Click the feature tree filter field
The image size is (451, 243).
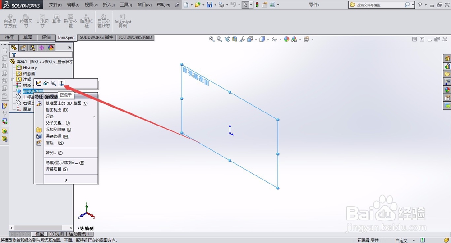pos(41,55)
